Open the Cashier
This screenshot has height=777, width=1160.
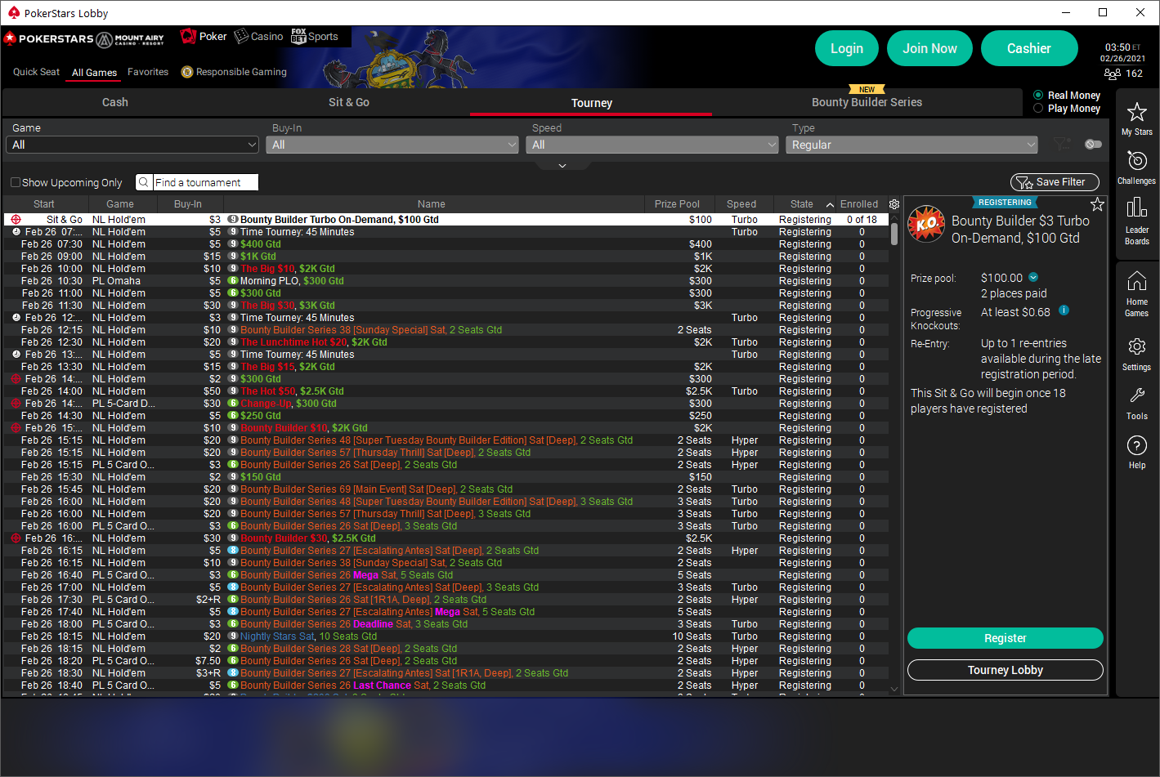1029,48
